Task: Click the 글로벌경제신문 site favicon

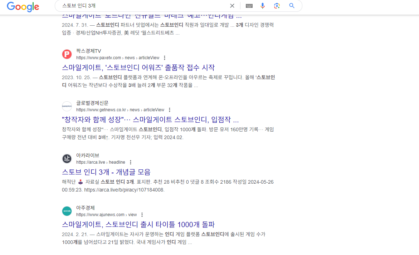Action: pos(67,106)
